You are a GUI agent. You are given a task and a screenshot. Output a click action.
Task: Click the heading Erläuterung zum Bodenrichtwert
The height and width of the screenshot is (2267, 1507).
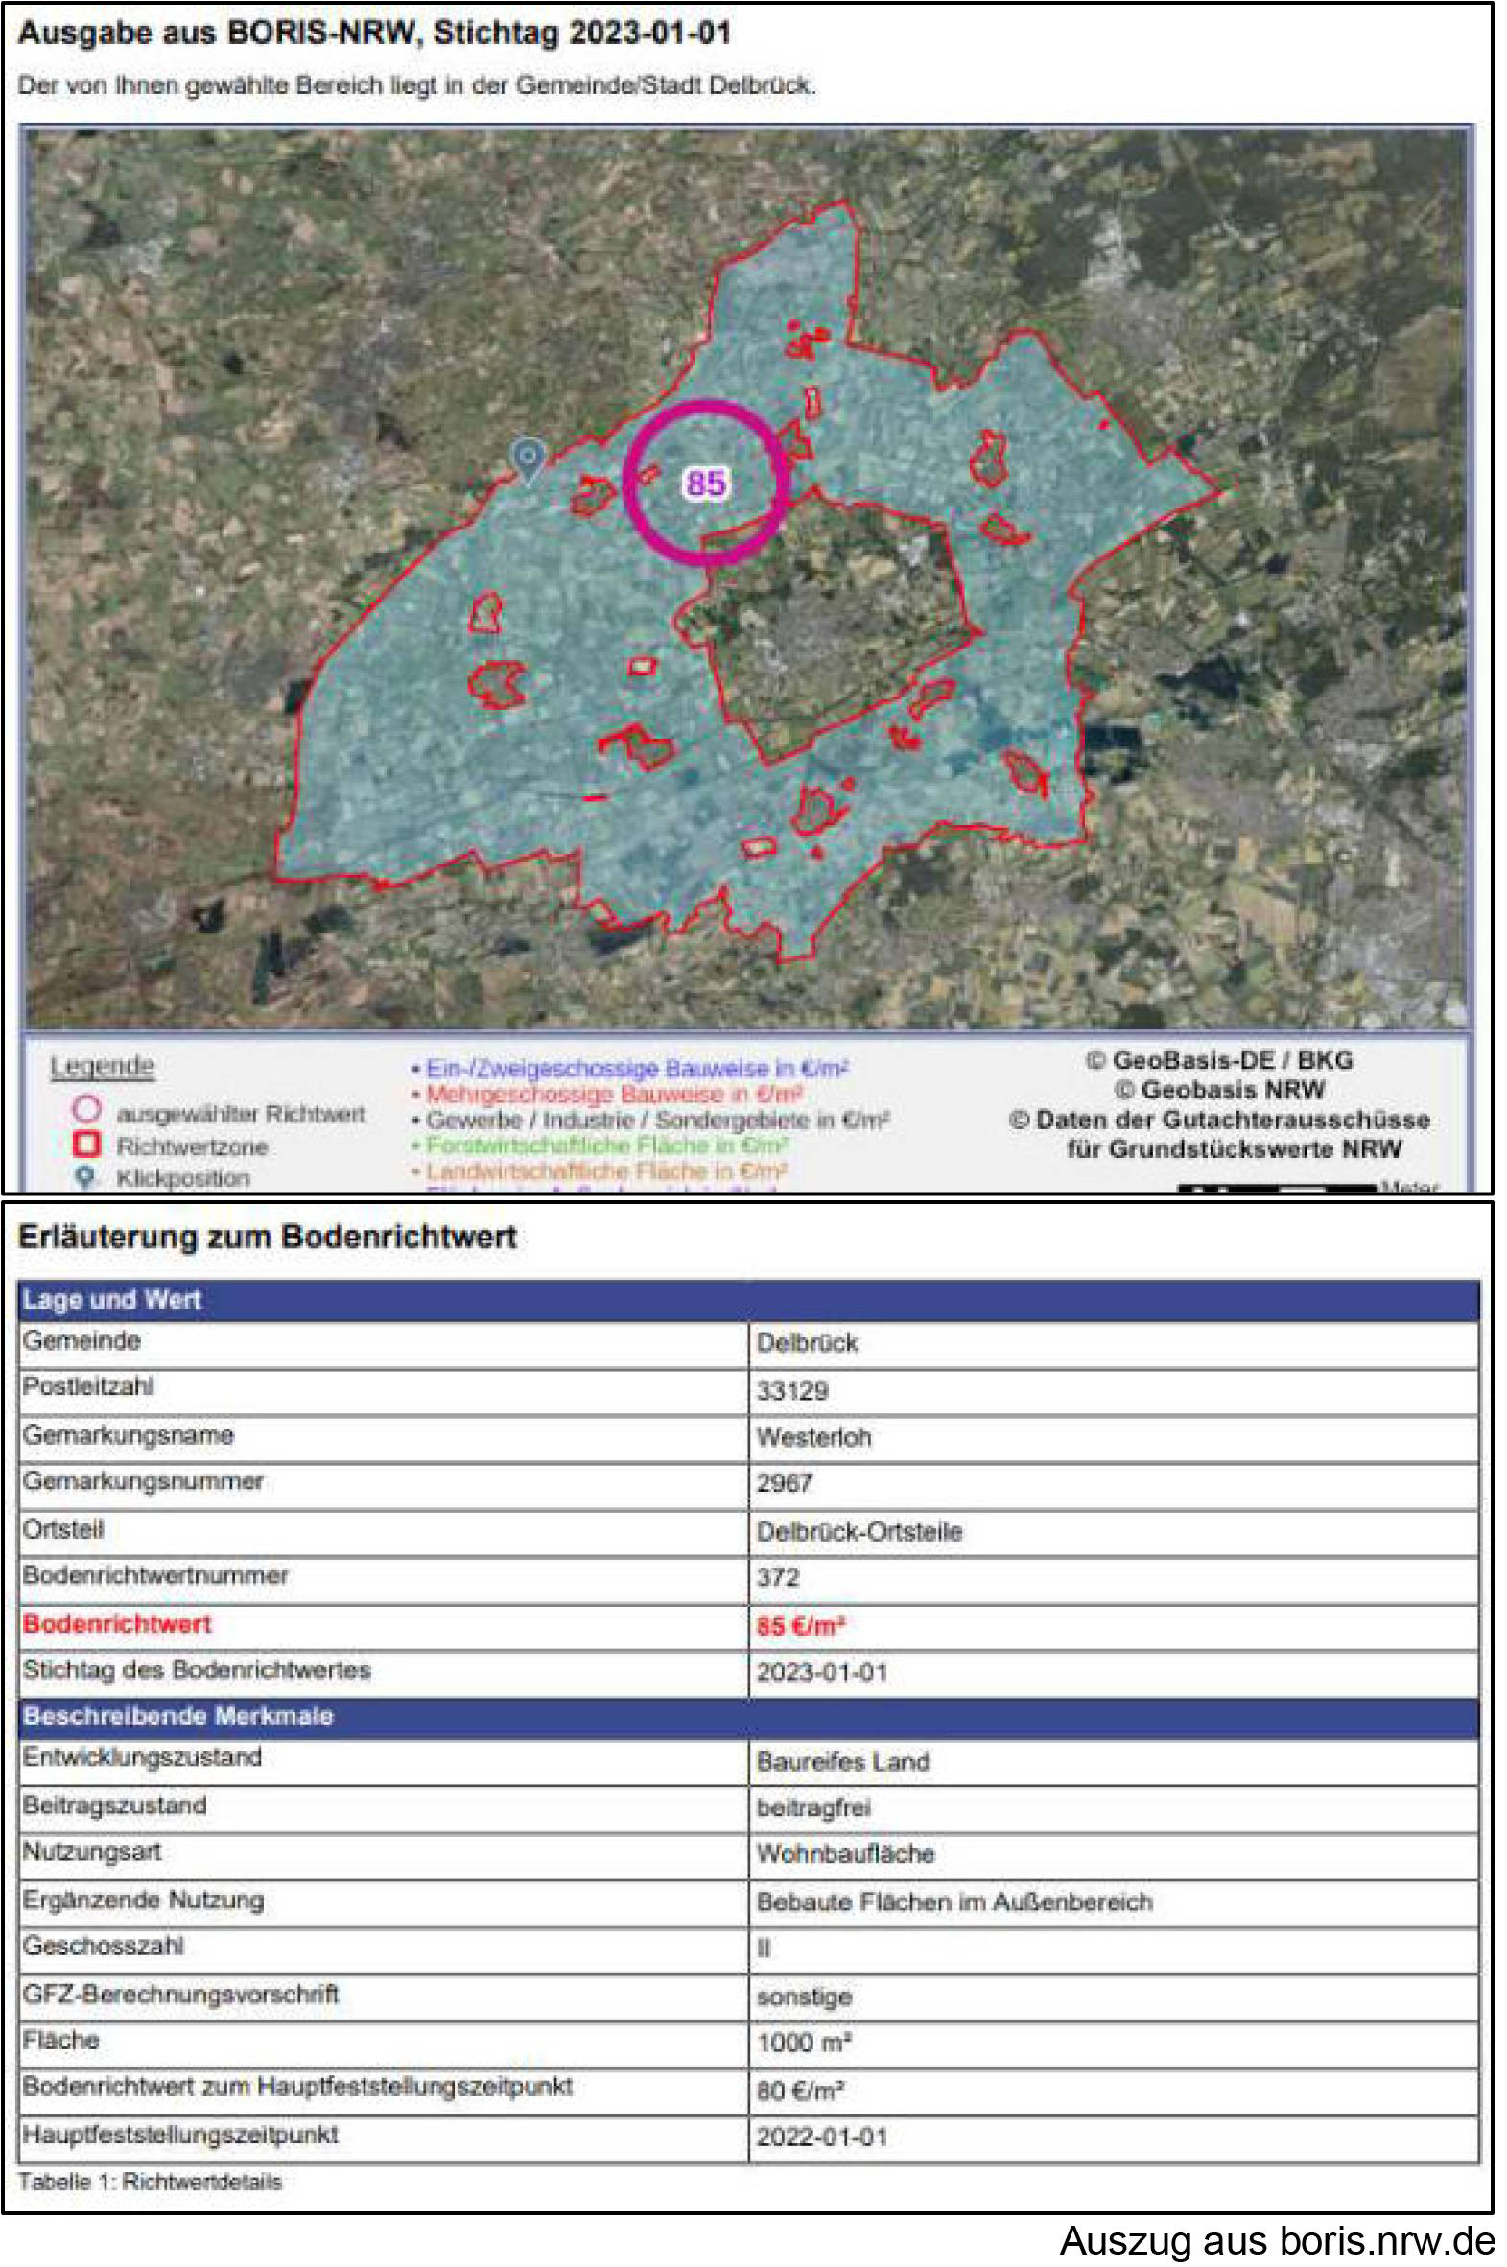pyautogui.click(x=268, y=1236)
